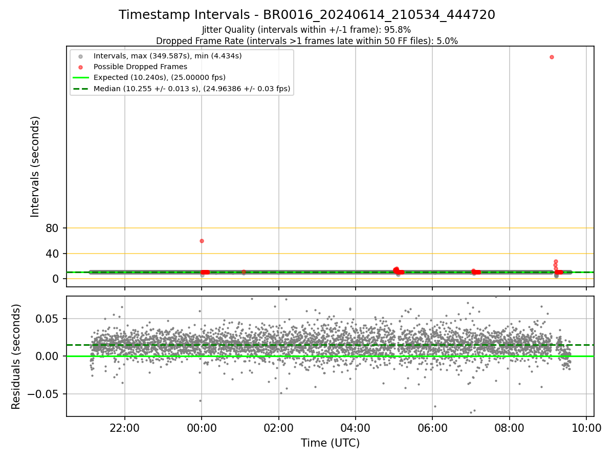Click the 22:00 time axis tick label
614x461 pixels.
pos(125,428)
